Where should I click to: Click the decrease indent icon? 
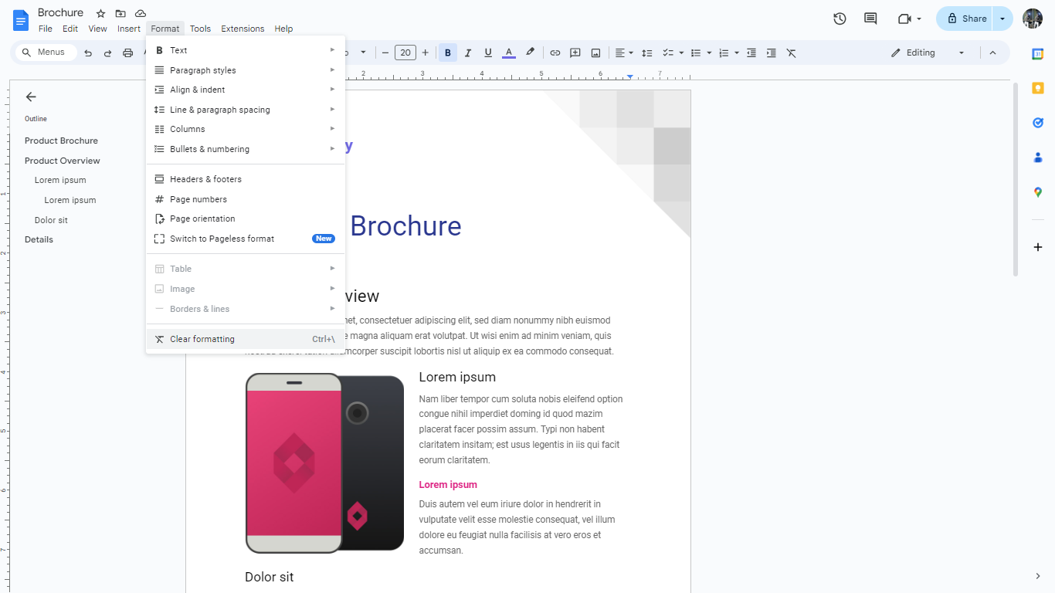751,53
